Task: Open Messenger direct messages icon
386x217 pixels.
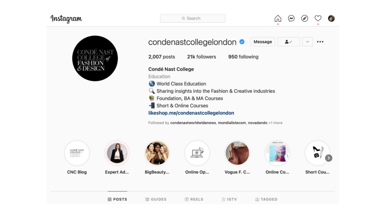Action: [291, 18]
